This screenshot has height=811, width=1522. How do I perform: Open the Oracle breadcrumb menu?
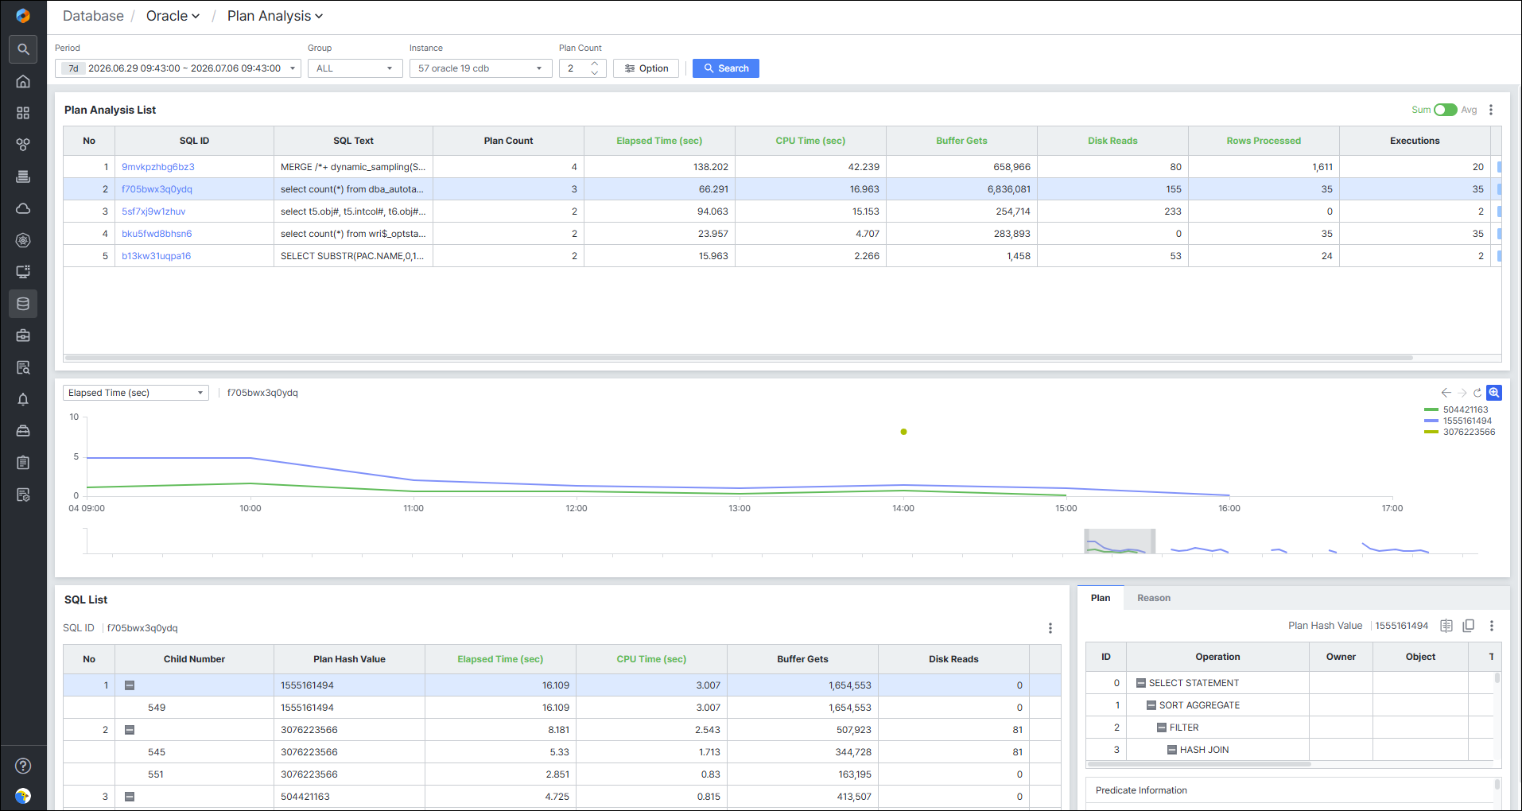(x=173, y=16)
